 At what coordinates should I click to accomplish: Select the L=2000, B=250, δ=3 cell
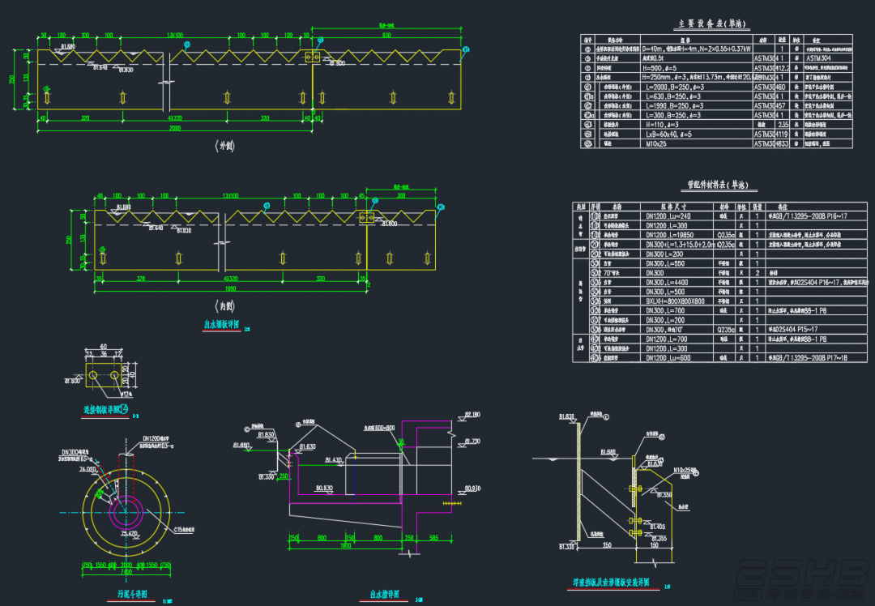pos(675,87)
